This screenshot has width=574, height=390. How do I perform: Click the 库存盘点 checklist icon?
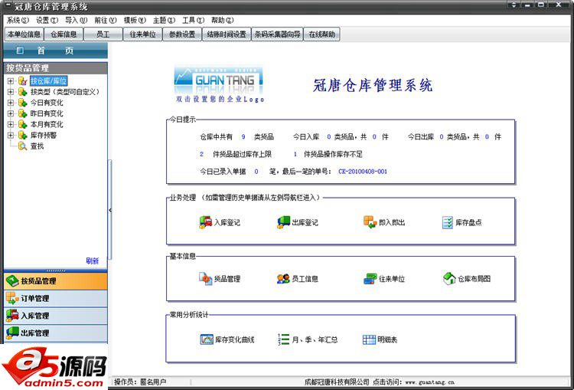pyautogui.click(x=448, y=222)
